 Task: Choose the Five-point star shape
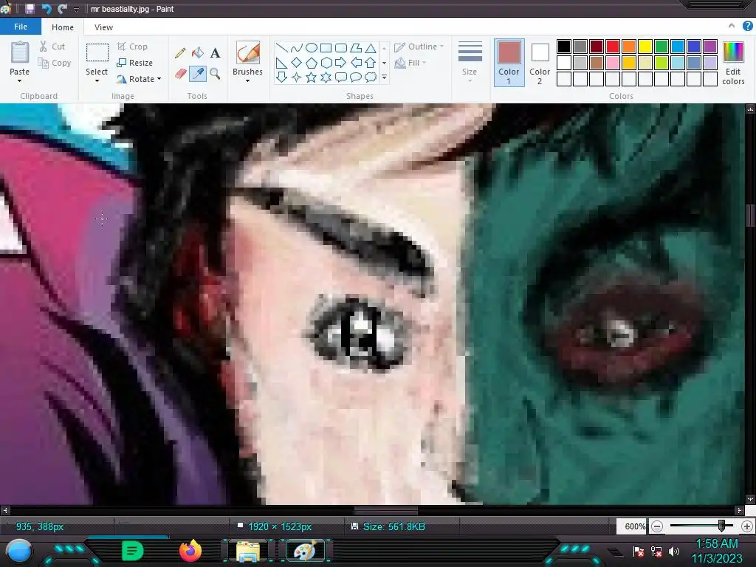tap(312, 77)
